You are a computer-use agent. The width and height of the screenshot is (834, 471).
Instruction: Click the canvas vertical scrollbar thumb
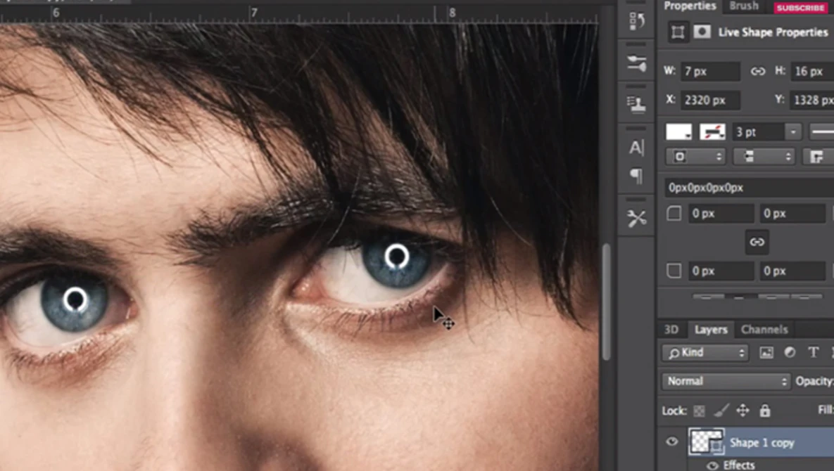(607, 301)
